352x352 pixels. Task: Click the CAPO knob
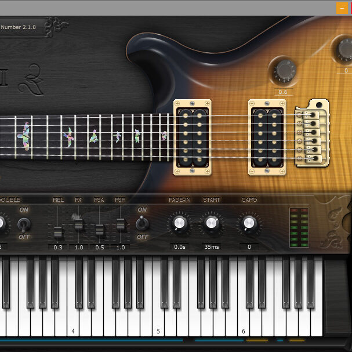249,223
